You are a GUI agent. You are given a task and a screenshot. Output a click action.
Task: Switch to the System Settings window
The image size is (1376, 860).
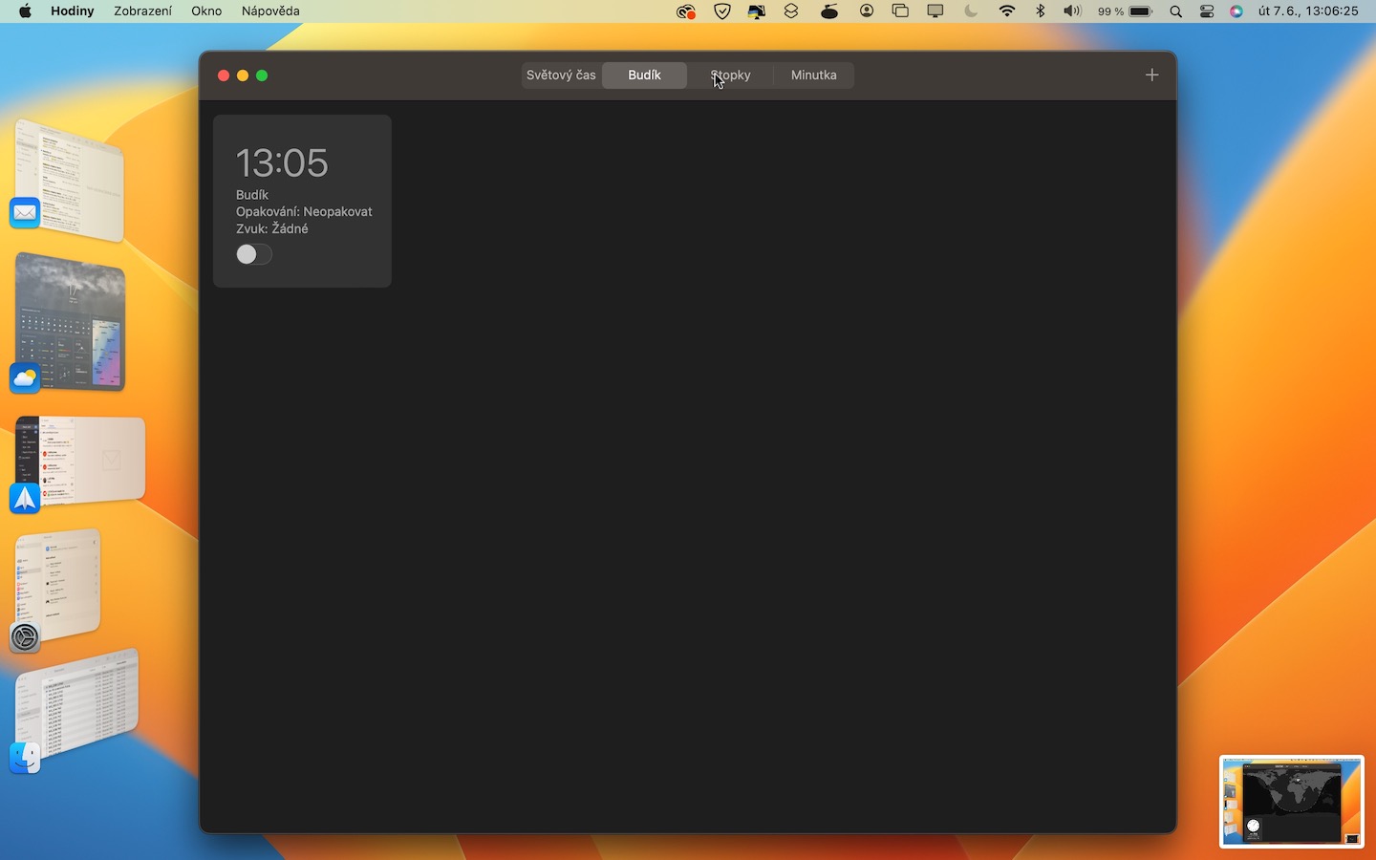[59, 585]
